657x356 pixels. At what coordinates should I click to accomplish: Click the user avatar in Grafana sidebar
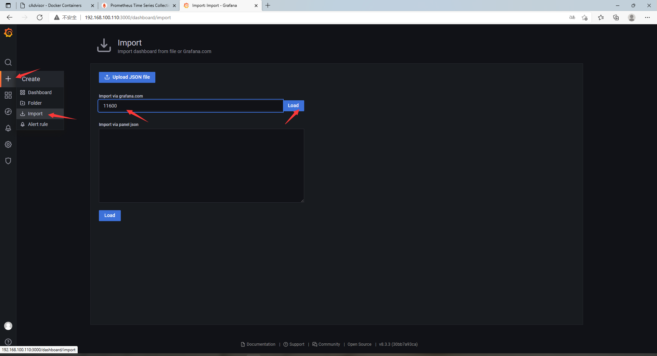[8, 326]
